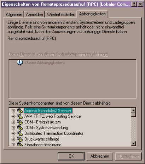Click the scroll-up arrow of the dependents list
Viewport: 145px width, 164px height.
coord(133,110)
